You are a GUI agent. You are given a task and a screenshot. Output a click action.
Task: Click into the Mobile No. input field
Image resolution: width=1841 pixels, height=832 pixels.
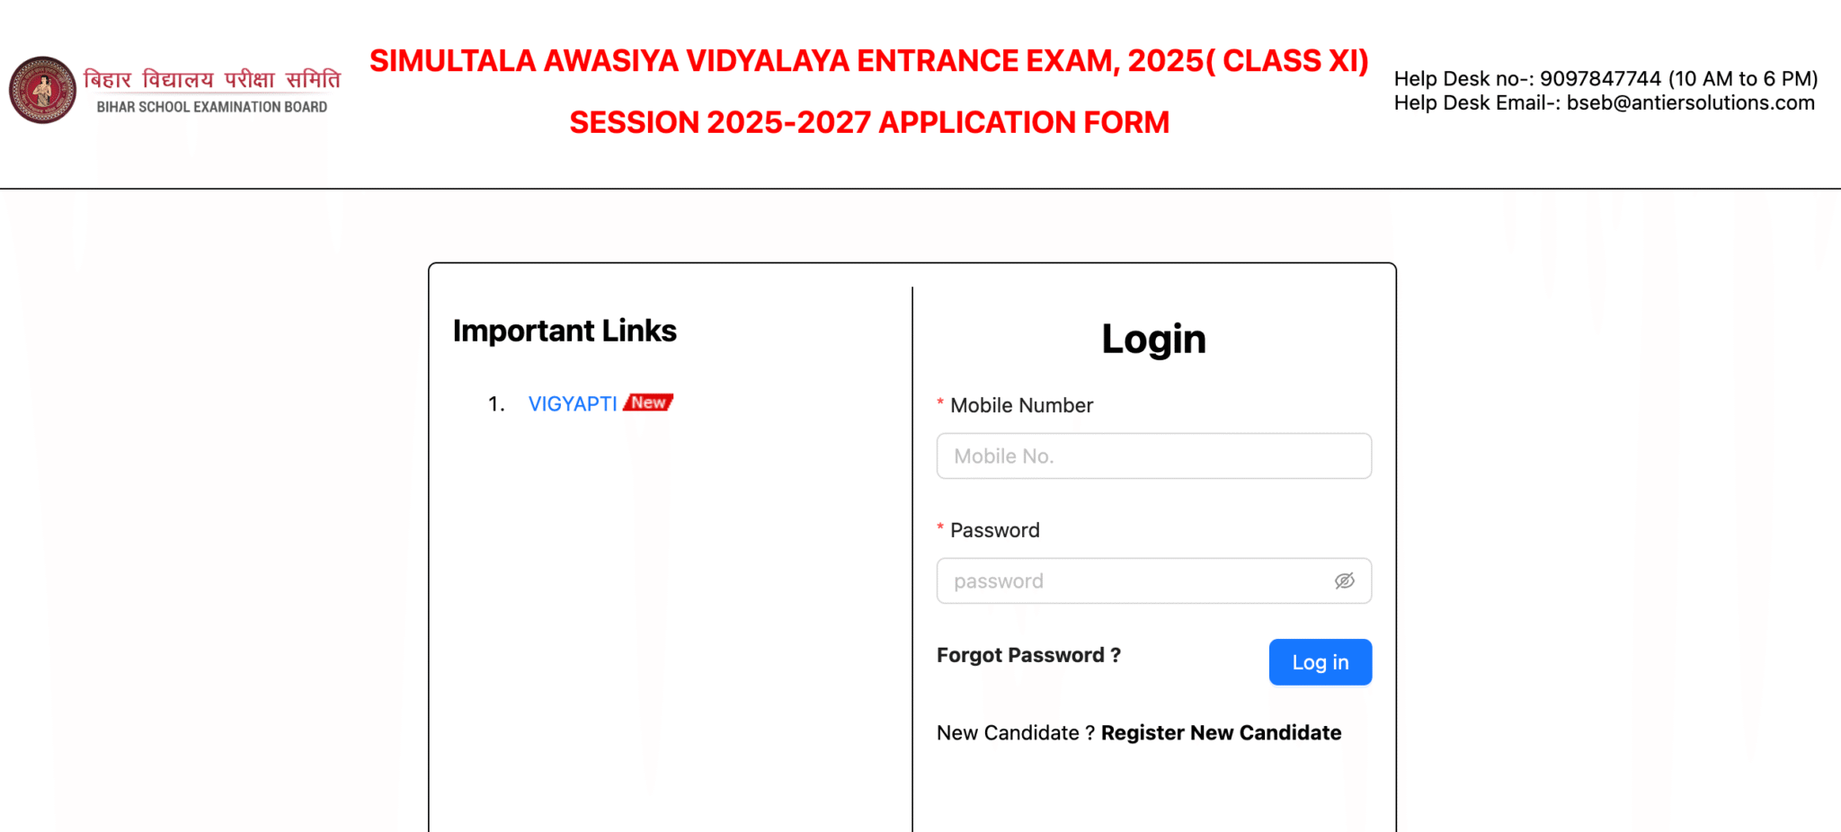pos(1153,456)
